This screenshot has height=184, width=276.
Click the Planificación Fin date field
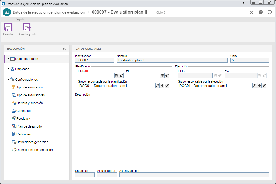click(143, 75)
